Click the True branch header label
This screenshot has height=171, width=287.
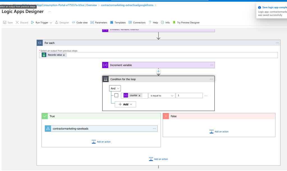click(52, 116)
